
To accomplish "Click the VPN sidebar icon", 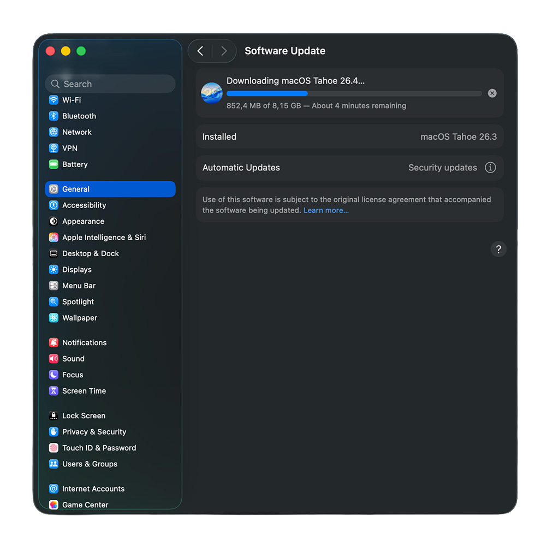I will [53, 148].
